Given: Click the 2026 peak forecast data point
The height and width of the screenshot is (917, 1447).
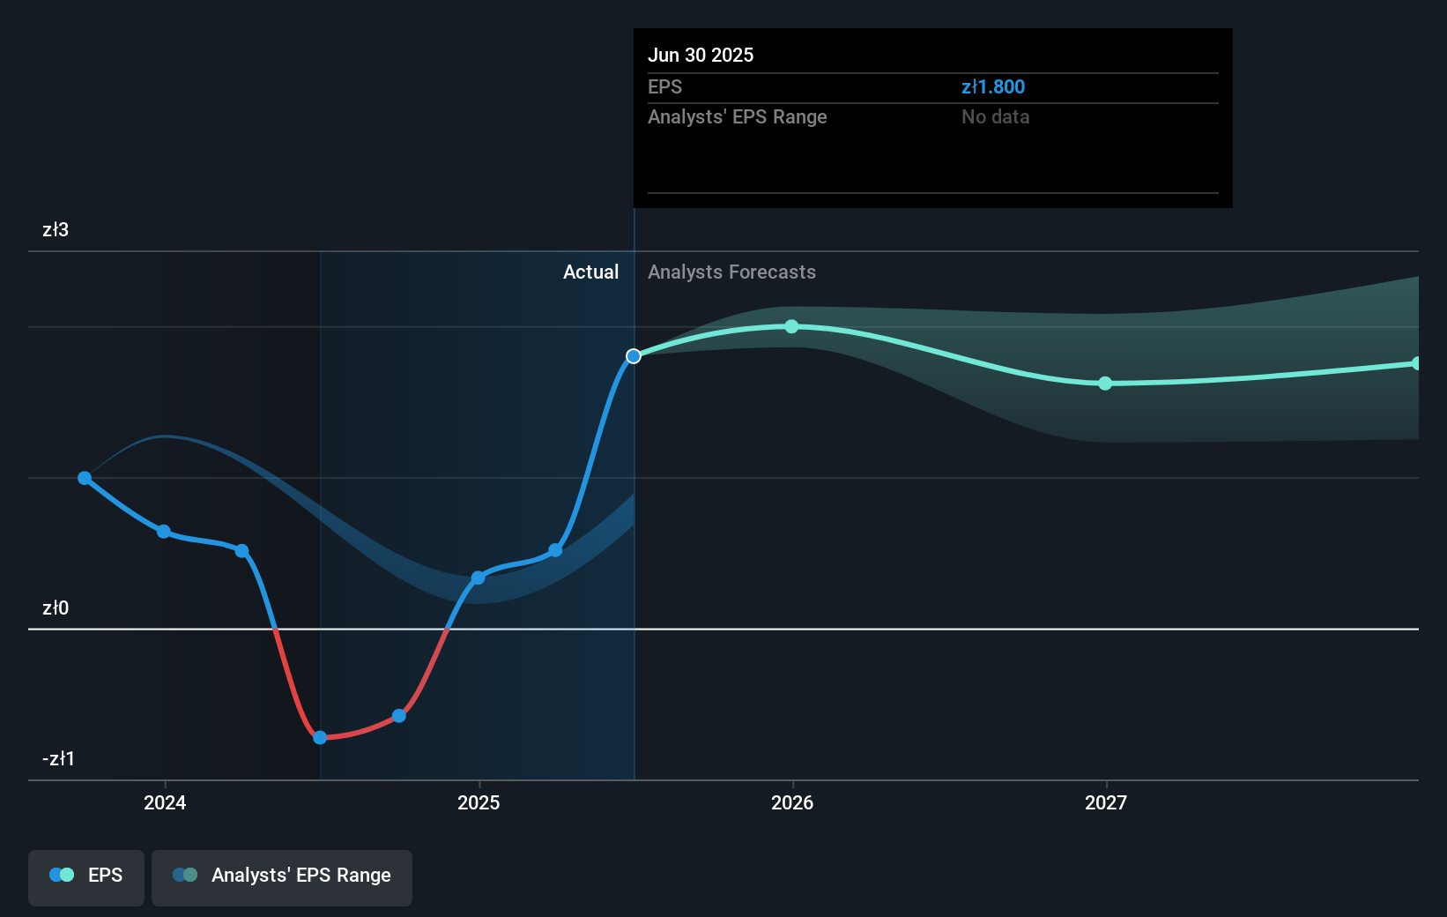Looking at the screenshot, I should point(791,326).
